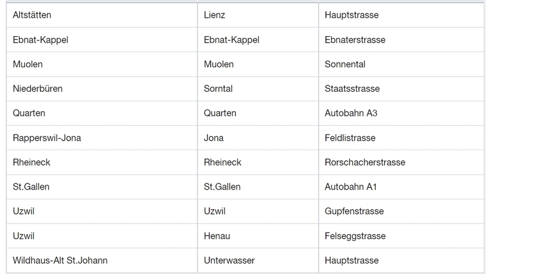Select the Autobahn A3 cell
The height and width of the screenshot is (278, 556).
[x=351, y=113]
